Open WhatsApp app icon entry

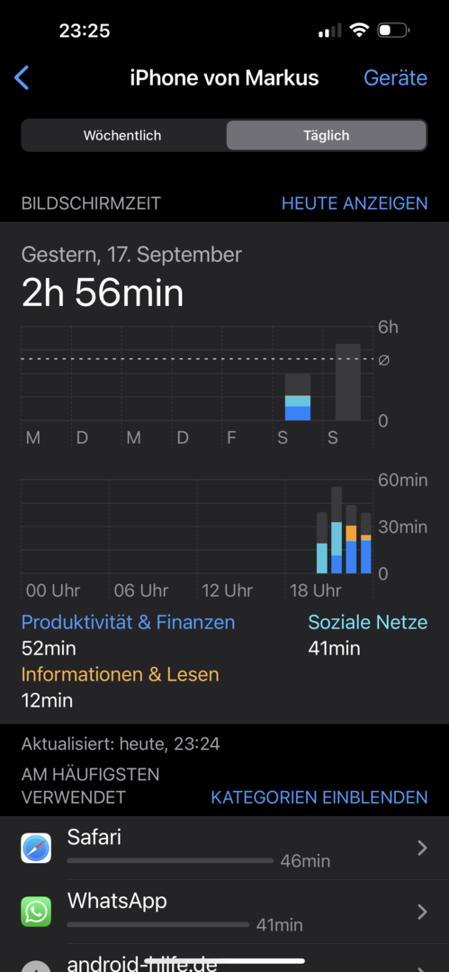click(36, 911)
